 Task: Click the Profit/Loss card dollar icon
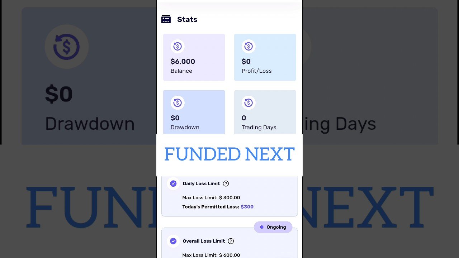pos(249,47)
